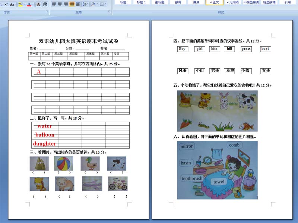Click the red letter A in the grid
This screenshot has width=298, height=223.
[x=39, y=72]
